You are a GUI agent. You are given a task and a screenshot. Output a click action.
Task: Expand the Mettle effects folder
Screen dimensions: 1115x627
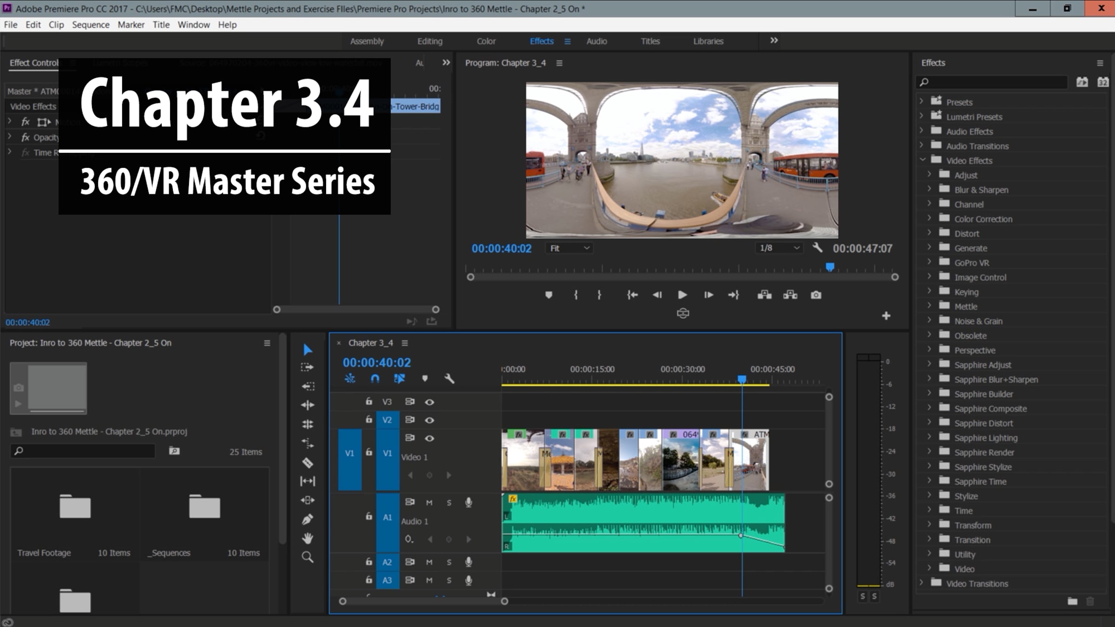[x=929, y=306]
